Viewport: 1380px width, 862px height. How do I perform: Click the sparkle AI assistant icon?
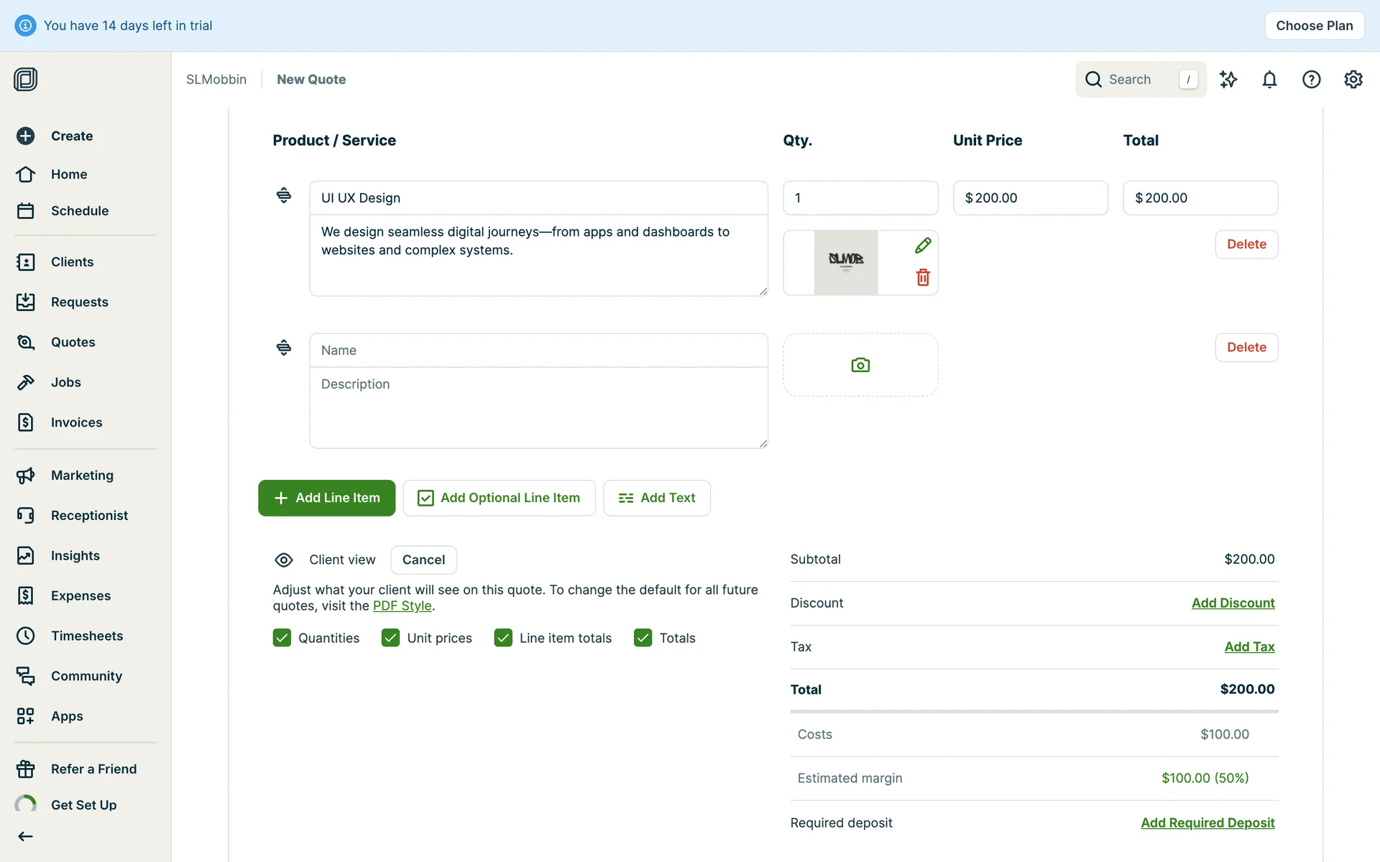pos(1228,80)
